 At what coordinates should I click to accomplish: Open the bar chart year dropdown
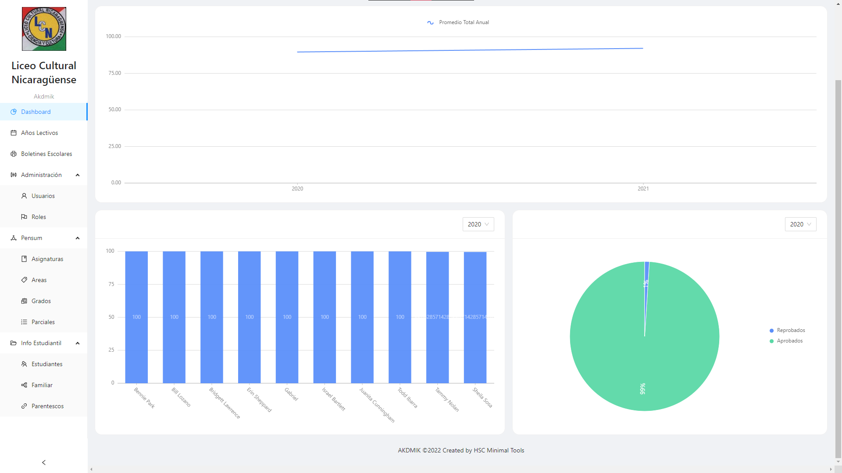(x=478, y=224)
